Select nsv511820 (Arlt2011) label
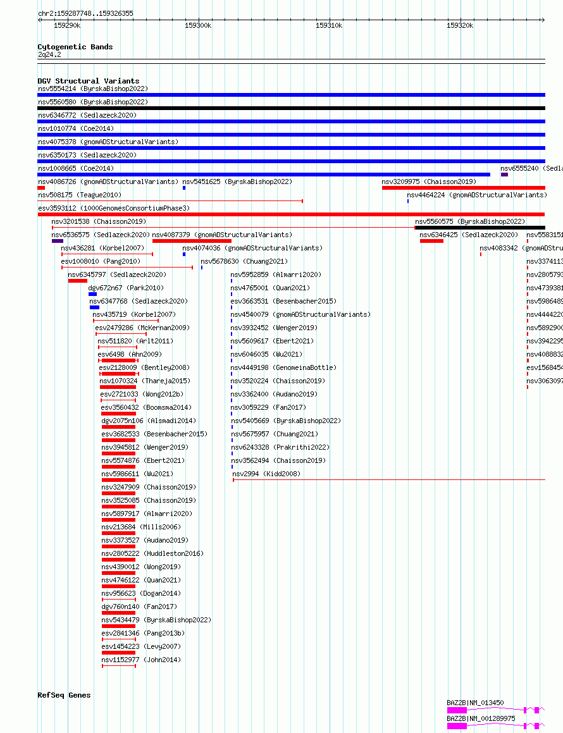Screen dimensions: 563x733 pyautogui.click(x=135, y=342)
